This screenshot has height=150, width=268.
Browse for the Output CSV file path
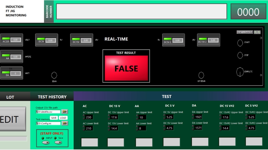click(x=64, y=112)
